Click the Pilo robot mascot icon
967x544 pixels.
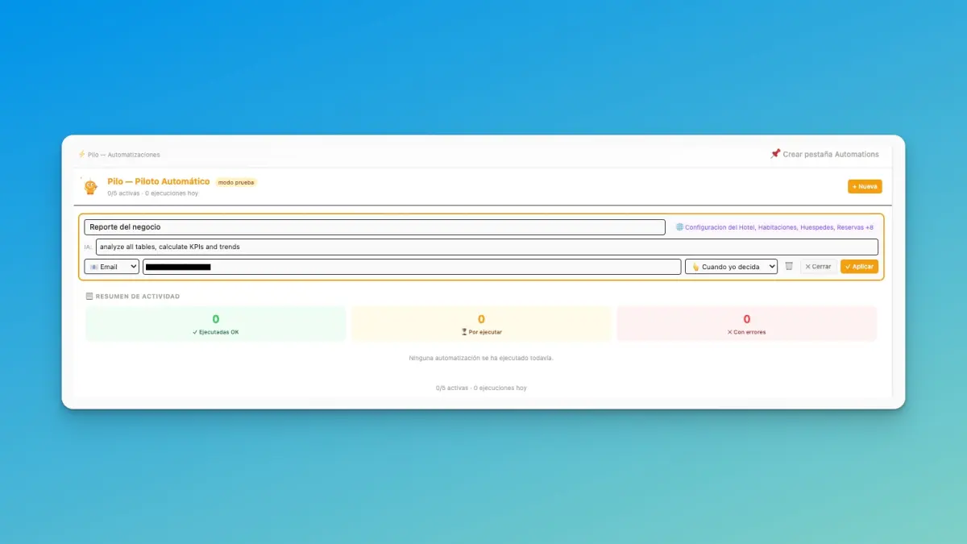90,186
